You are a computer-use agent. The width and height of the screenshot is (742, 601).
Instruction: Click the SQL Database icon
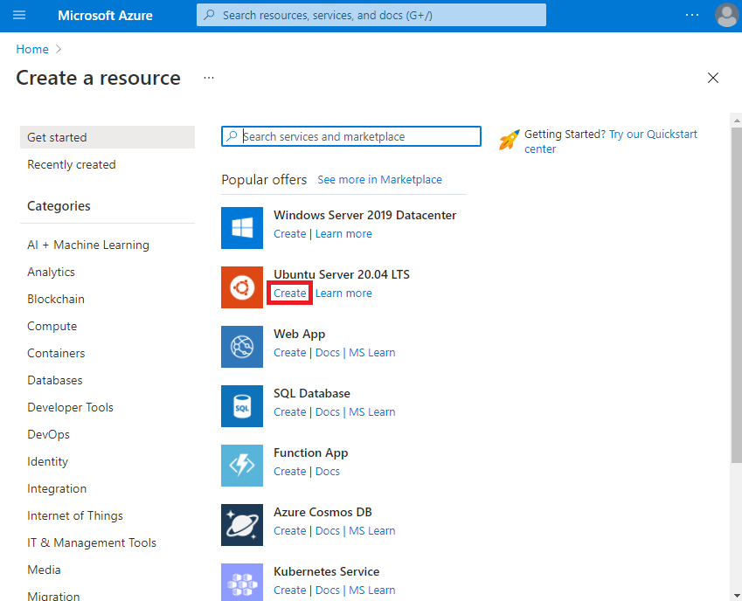(x=242, y=406)
